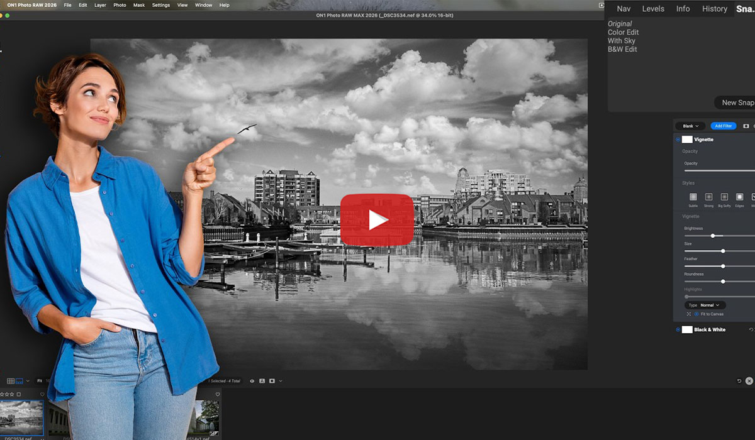Click the reset arrow icon at bottom right

(739, 381)
